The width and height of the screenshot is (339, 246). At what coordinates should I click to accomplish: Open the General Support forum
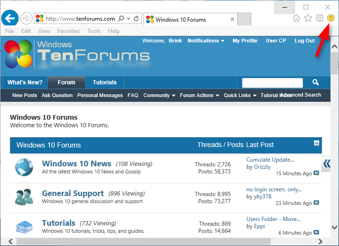[x=73, y=193]
